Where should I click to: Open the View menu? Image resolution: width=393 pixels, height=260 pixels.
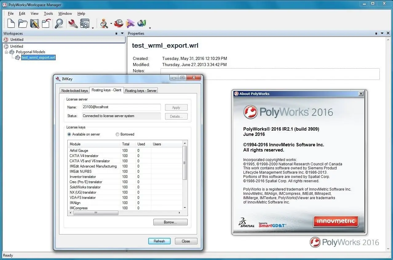(34, 14)
